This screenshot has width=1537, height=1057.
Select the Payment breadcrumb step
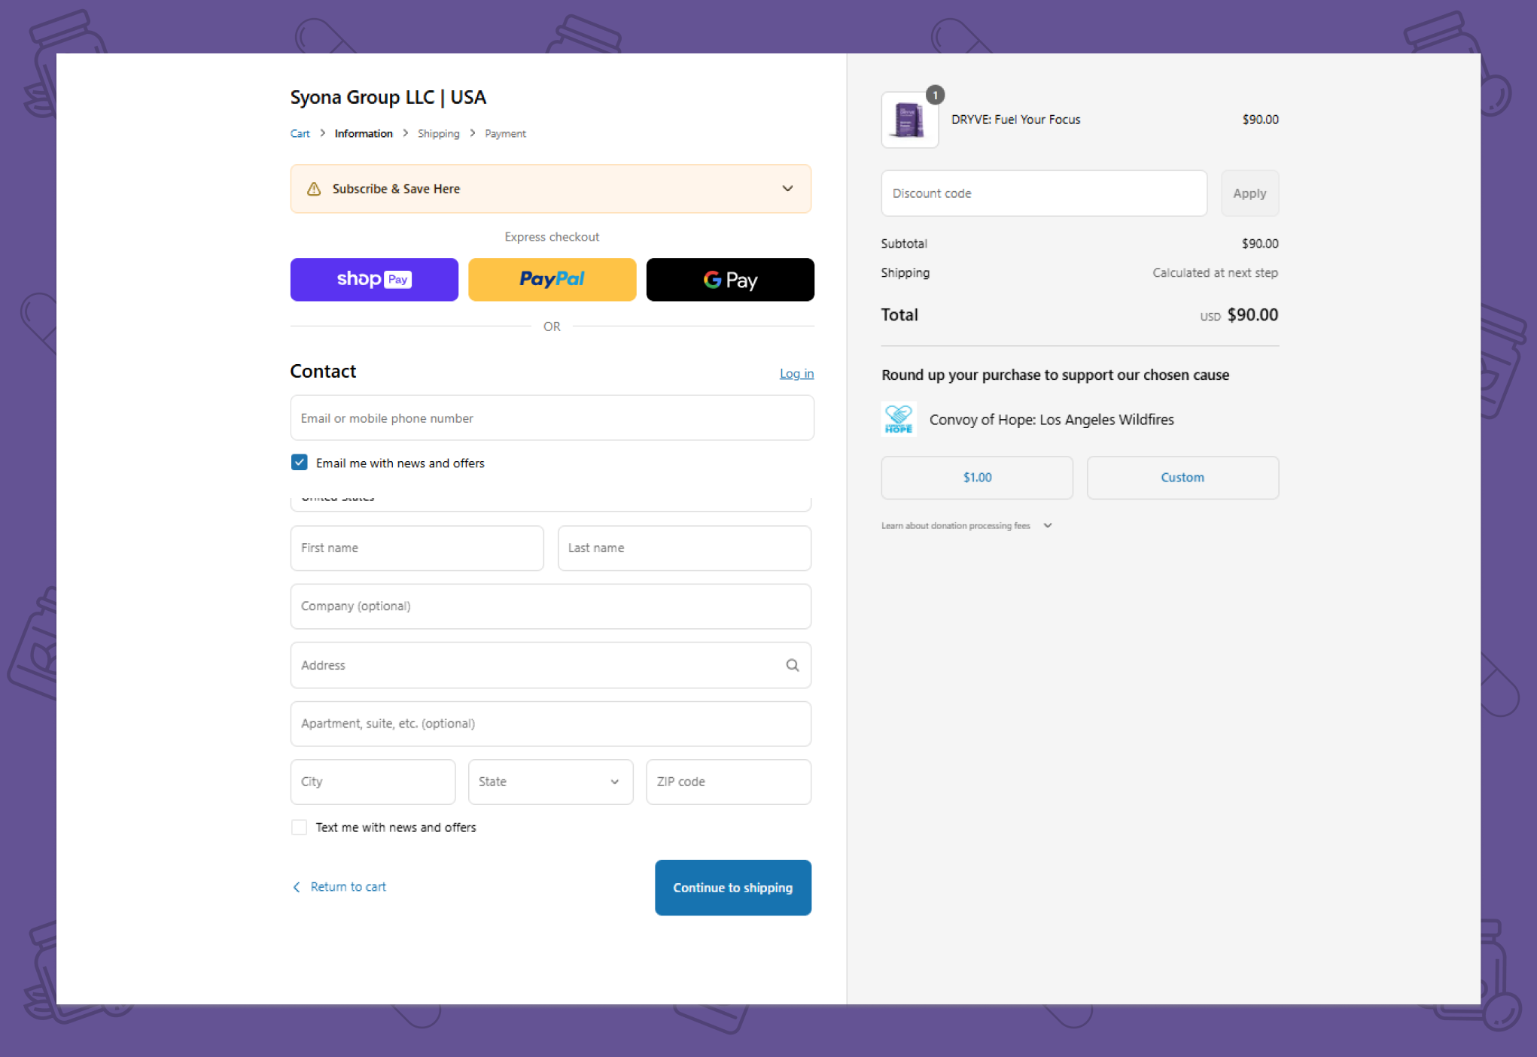click(505, 134)
